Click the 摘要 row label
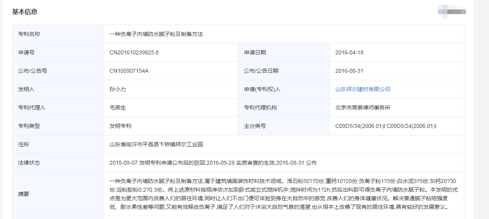Viewport: 489px width, 219px height. click(24, 194)
